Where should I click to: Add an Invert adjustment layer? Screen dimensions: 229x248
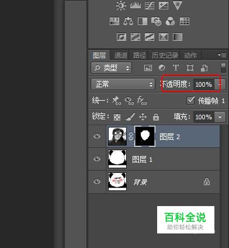pos(122,37)
